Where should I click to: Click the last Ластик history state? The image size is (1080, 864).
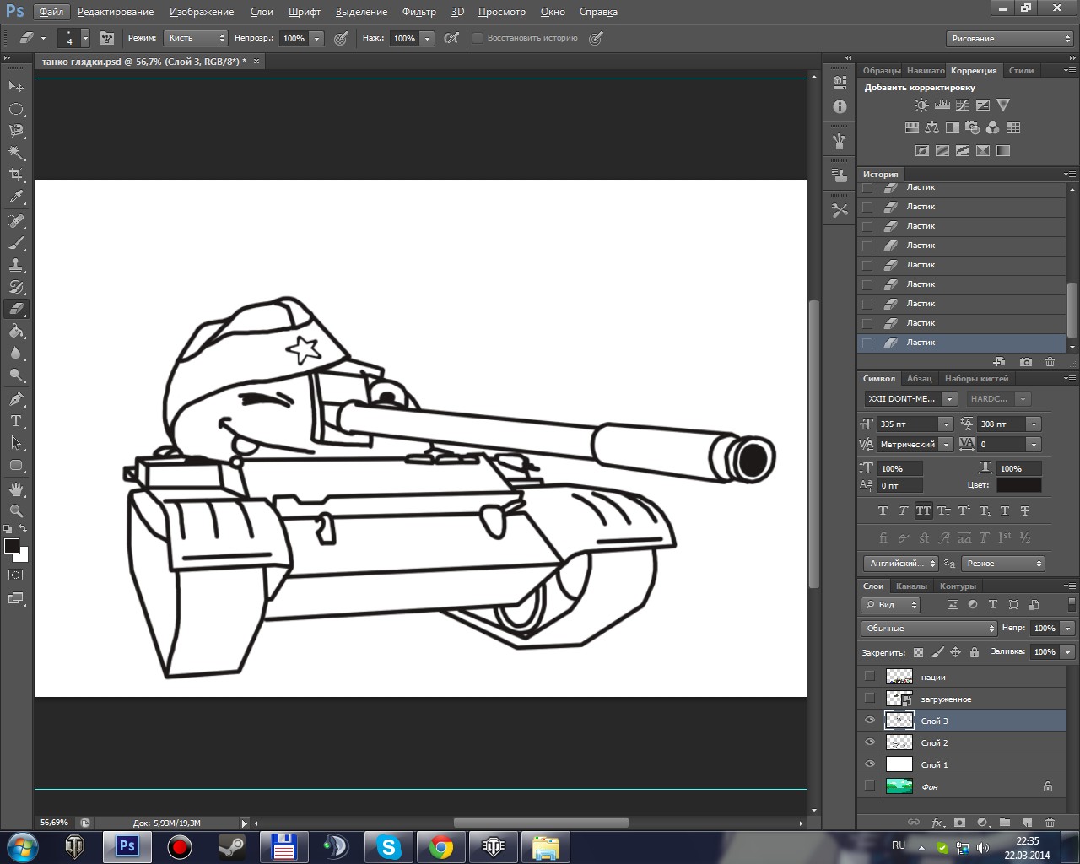coord(921,343)
